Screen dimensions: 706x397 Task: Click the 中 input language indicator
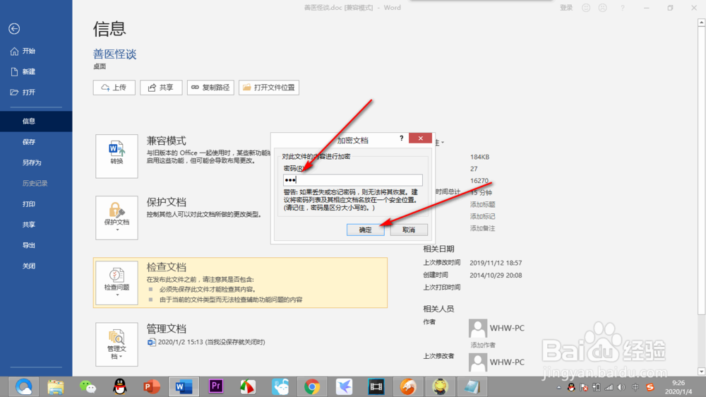[635, 387]
